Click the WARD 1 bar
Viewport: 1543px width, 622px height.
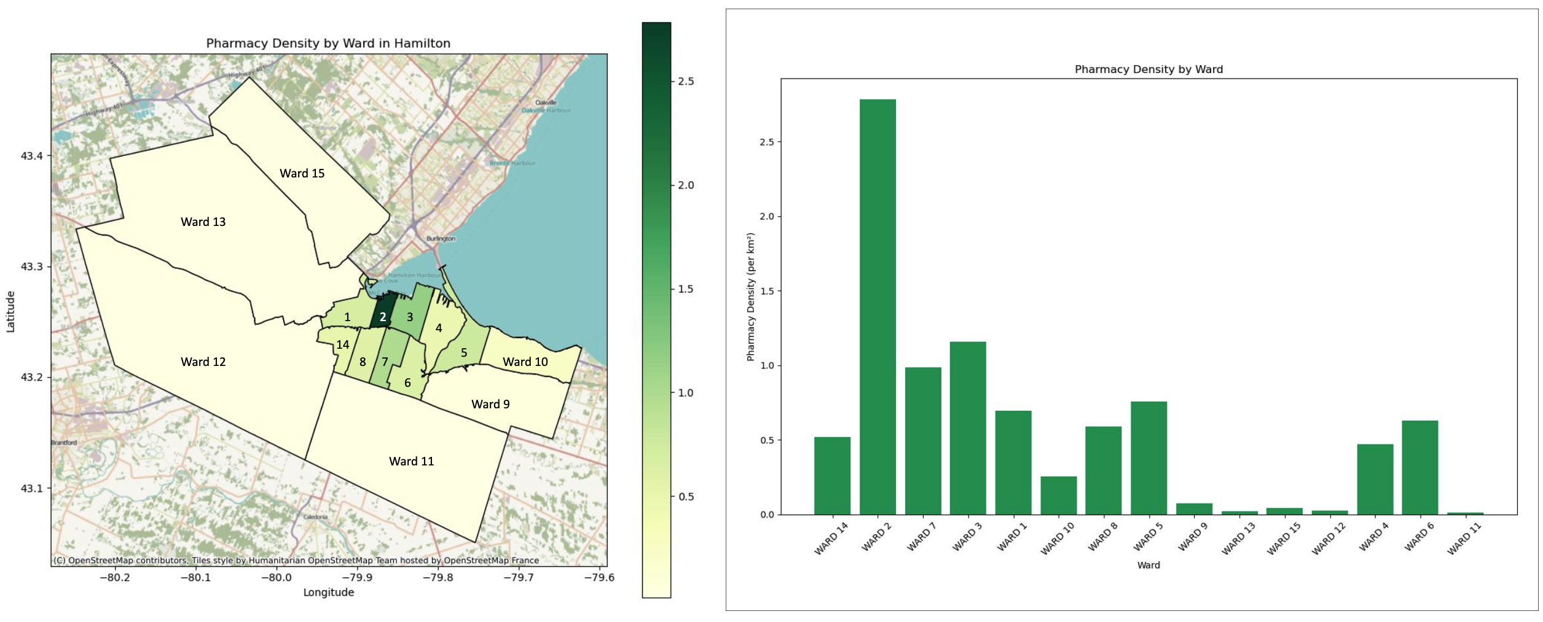(x=1013, y=462)
